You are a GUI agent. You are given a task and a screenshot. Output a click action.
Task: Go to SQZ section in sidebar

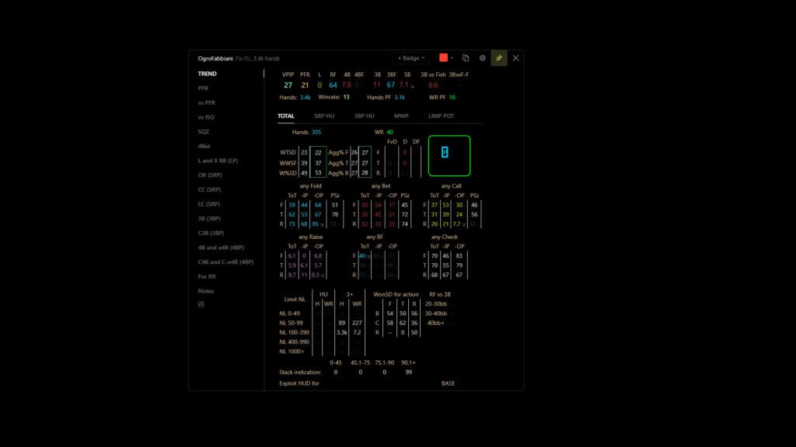coord(204,131)
